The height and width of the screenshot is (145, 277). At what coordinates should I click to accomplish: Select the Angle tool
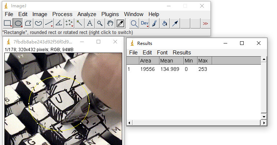point(59,23)
